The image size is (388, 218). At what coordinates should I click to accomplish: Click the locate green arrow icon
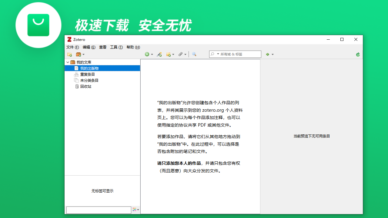[x=268, y=54]
